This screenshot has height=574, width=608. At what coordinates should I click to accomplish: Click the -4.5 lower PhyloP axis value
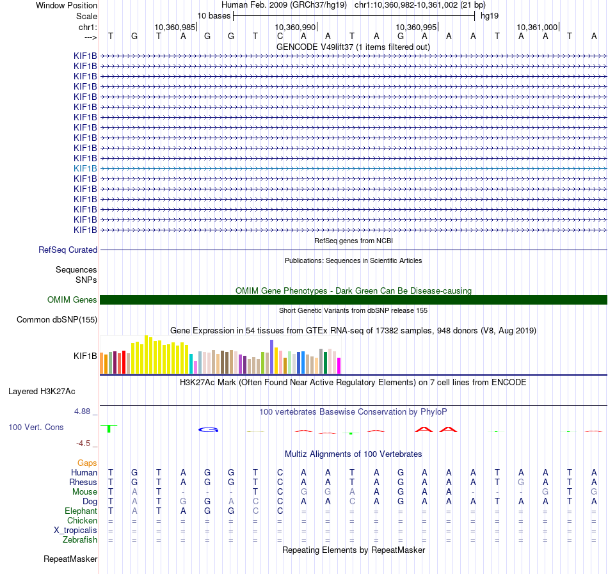click(x=83, y=443)
